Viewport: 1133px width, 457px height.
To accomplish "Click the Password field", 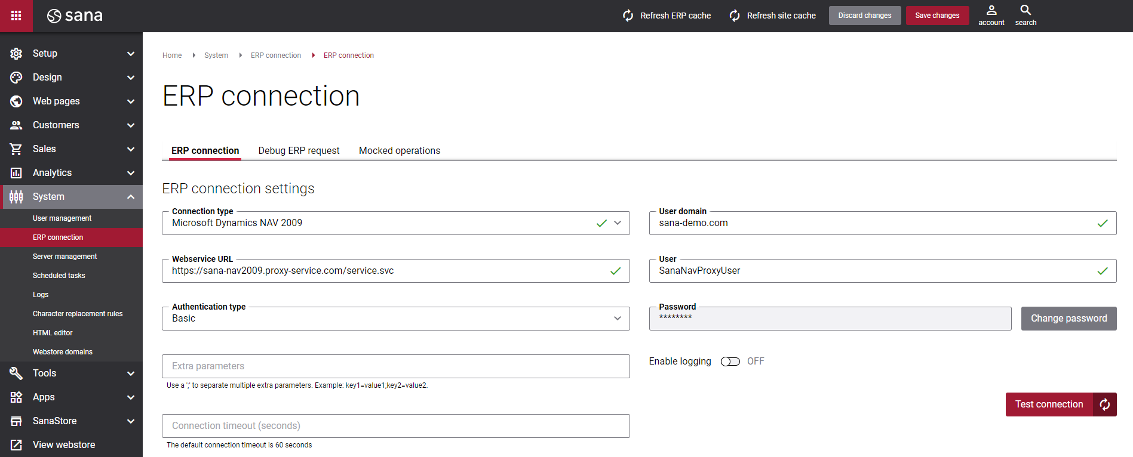I will coord(830,319).
